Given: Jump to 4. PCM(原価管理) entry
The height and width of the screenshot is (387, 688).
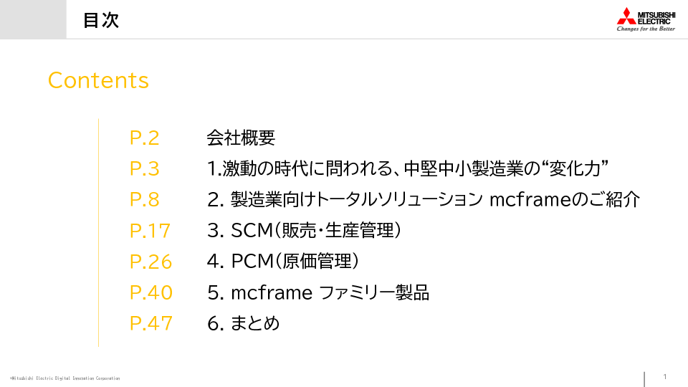Looking at the screenshot, I should (x=282, y=262).
